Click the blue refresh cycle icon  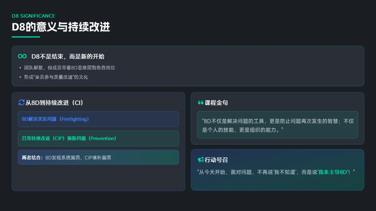click(21, 103)
